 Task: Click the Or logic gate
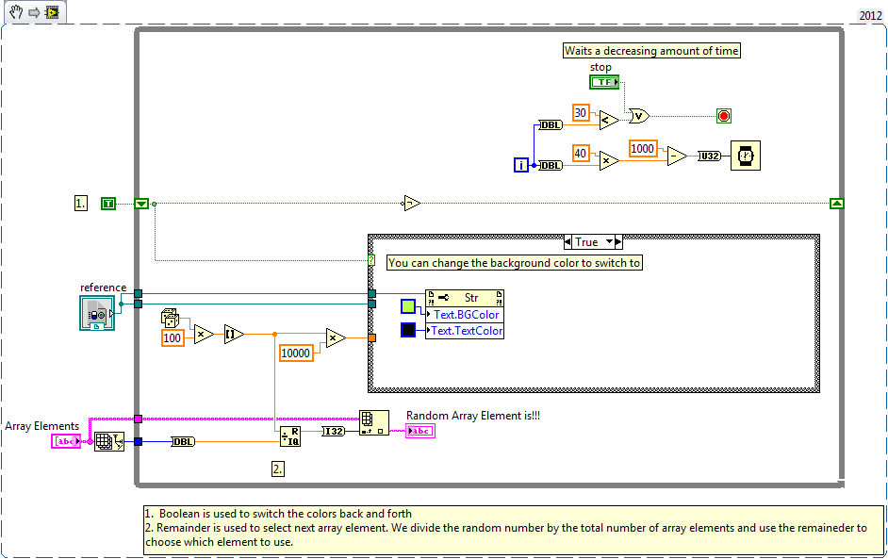coord(638,116)
